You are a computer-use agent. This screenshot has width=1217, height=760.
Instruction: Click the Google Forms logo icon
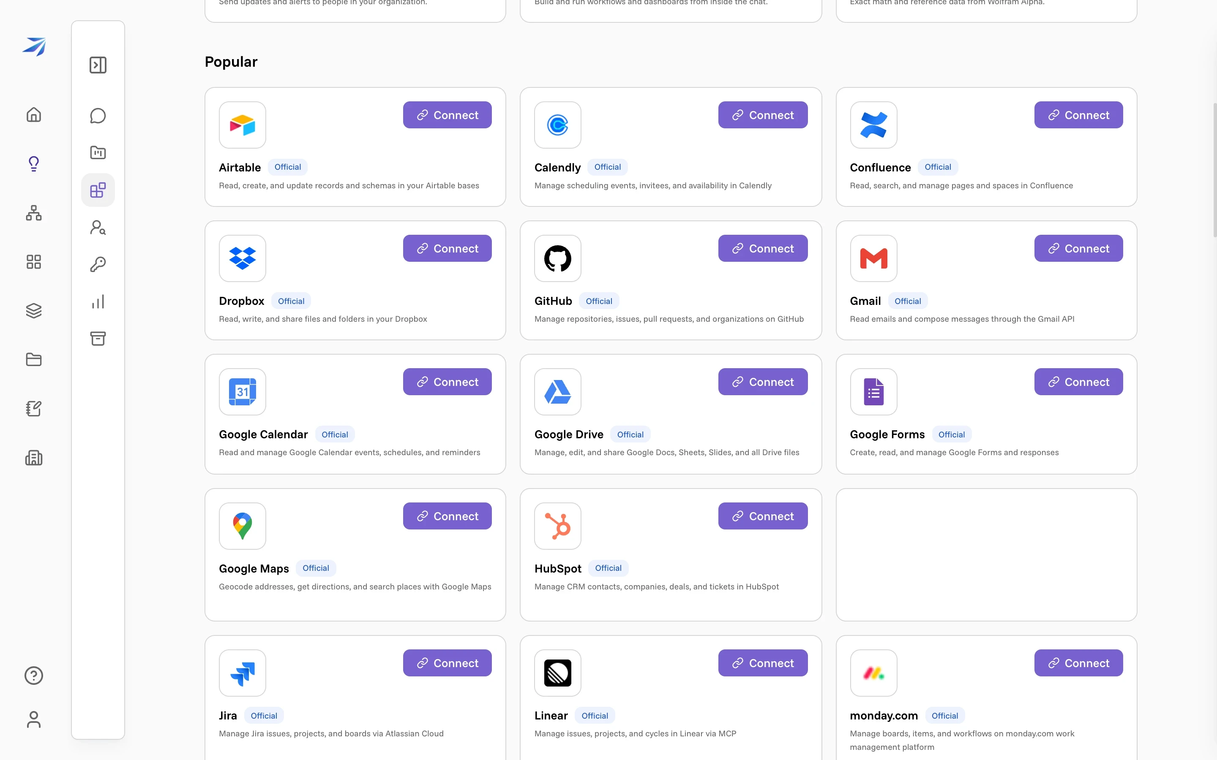pyautogui.click(x=873, y=392)
